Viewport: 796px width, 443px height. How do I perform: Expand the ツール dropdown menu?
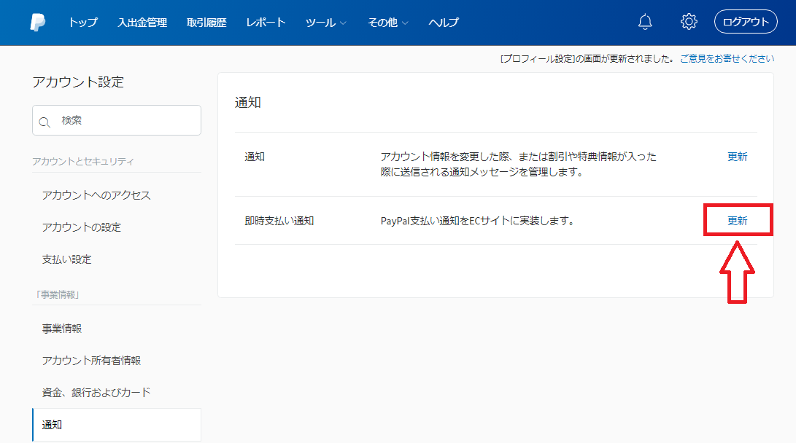pos(325,23)
